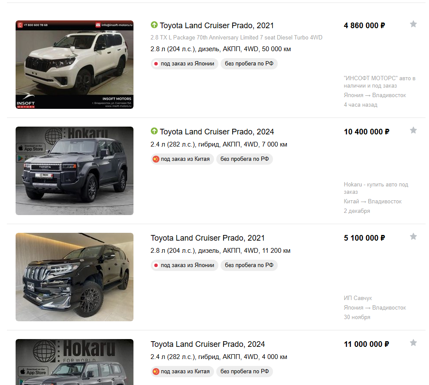Mark the 5 100 000 ₽ listing as favorite
Image resolution: width=429 pixels, height=385 pixels.
tap(413, 237)
